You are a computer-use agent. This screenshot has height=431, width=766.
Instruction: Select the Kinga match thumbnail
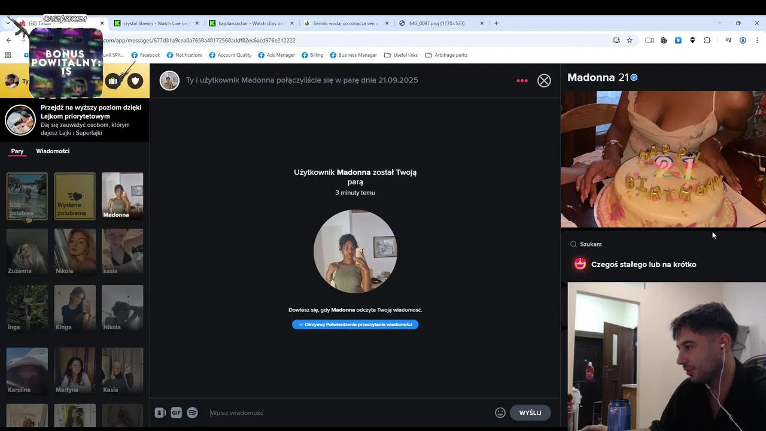75,308
